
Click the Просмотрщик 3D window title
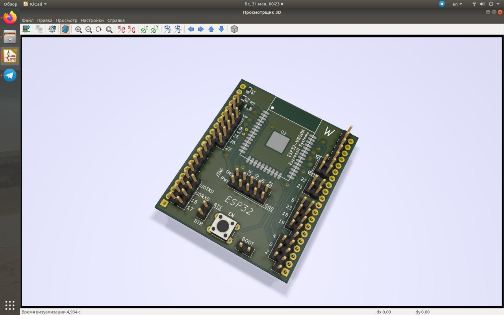click(262, 12)
